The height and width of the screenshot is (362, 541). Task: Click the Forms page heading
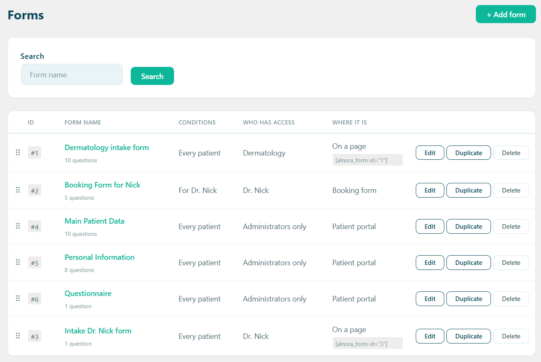point(26,15)
